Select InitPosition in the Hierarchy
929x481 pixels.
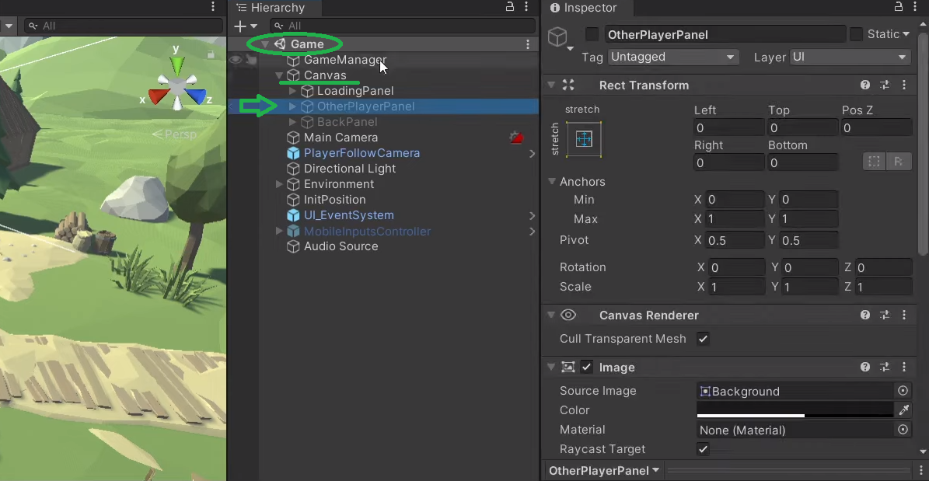click(x=335, y=200)
